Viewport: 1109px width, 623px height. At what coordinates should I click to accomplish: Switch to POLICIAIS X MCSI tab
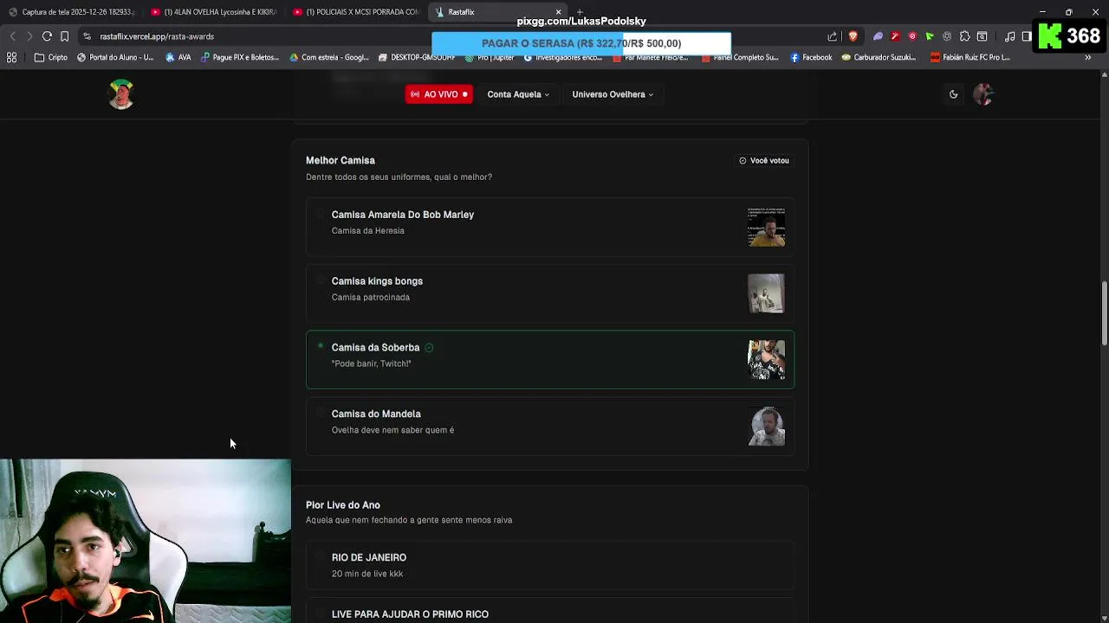tap(356, 12)
